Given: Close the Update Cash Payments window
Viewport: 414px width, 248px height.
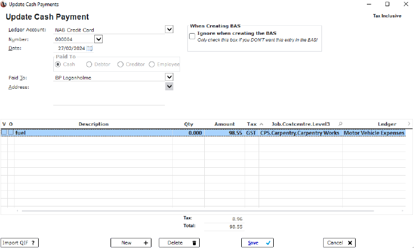Looking at the screenshot, I should (406, 4).
